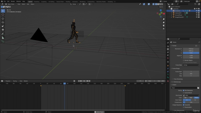This screenshot has width=201, height=113.
Task: Open the Edit menu
Action: tap(8, 1)
